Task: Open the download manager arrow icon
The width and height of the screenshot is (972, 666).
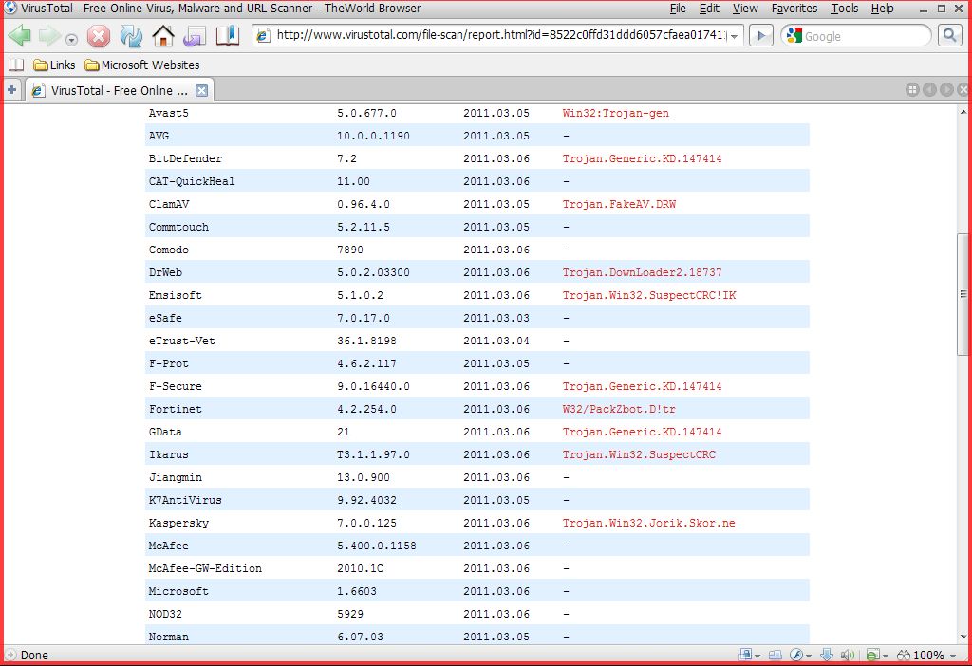Action: click(x=827, y=655)
